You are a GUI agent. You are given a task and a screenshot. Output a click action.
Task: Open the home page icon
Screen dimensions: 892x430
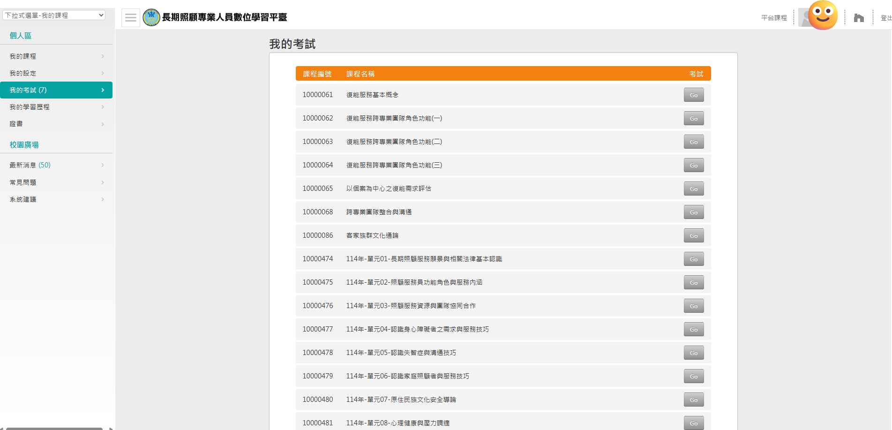tap(859, 18)
